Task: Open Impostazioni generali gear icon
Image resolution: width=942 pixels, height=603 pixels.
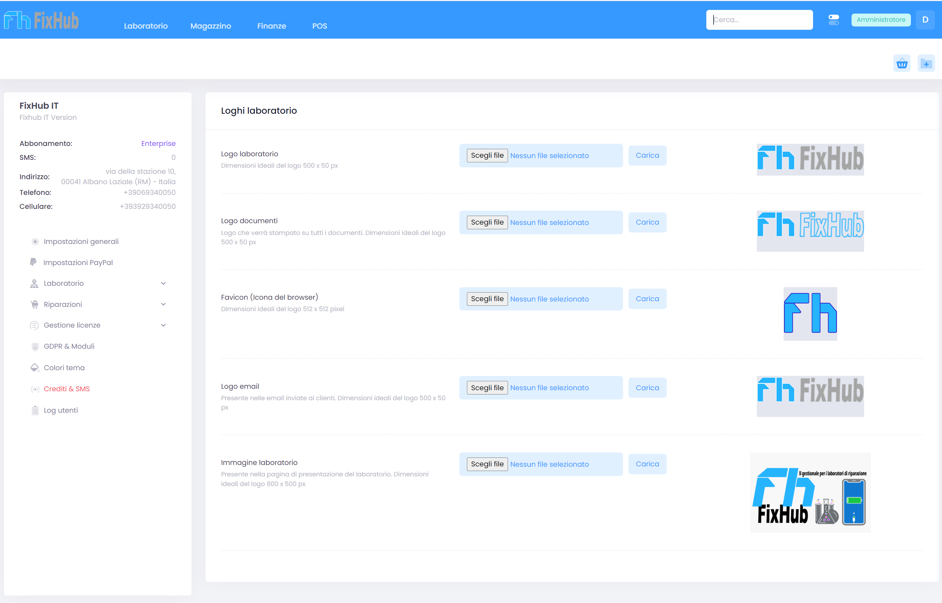Action: (x=35, y=241)
